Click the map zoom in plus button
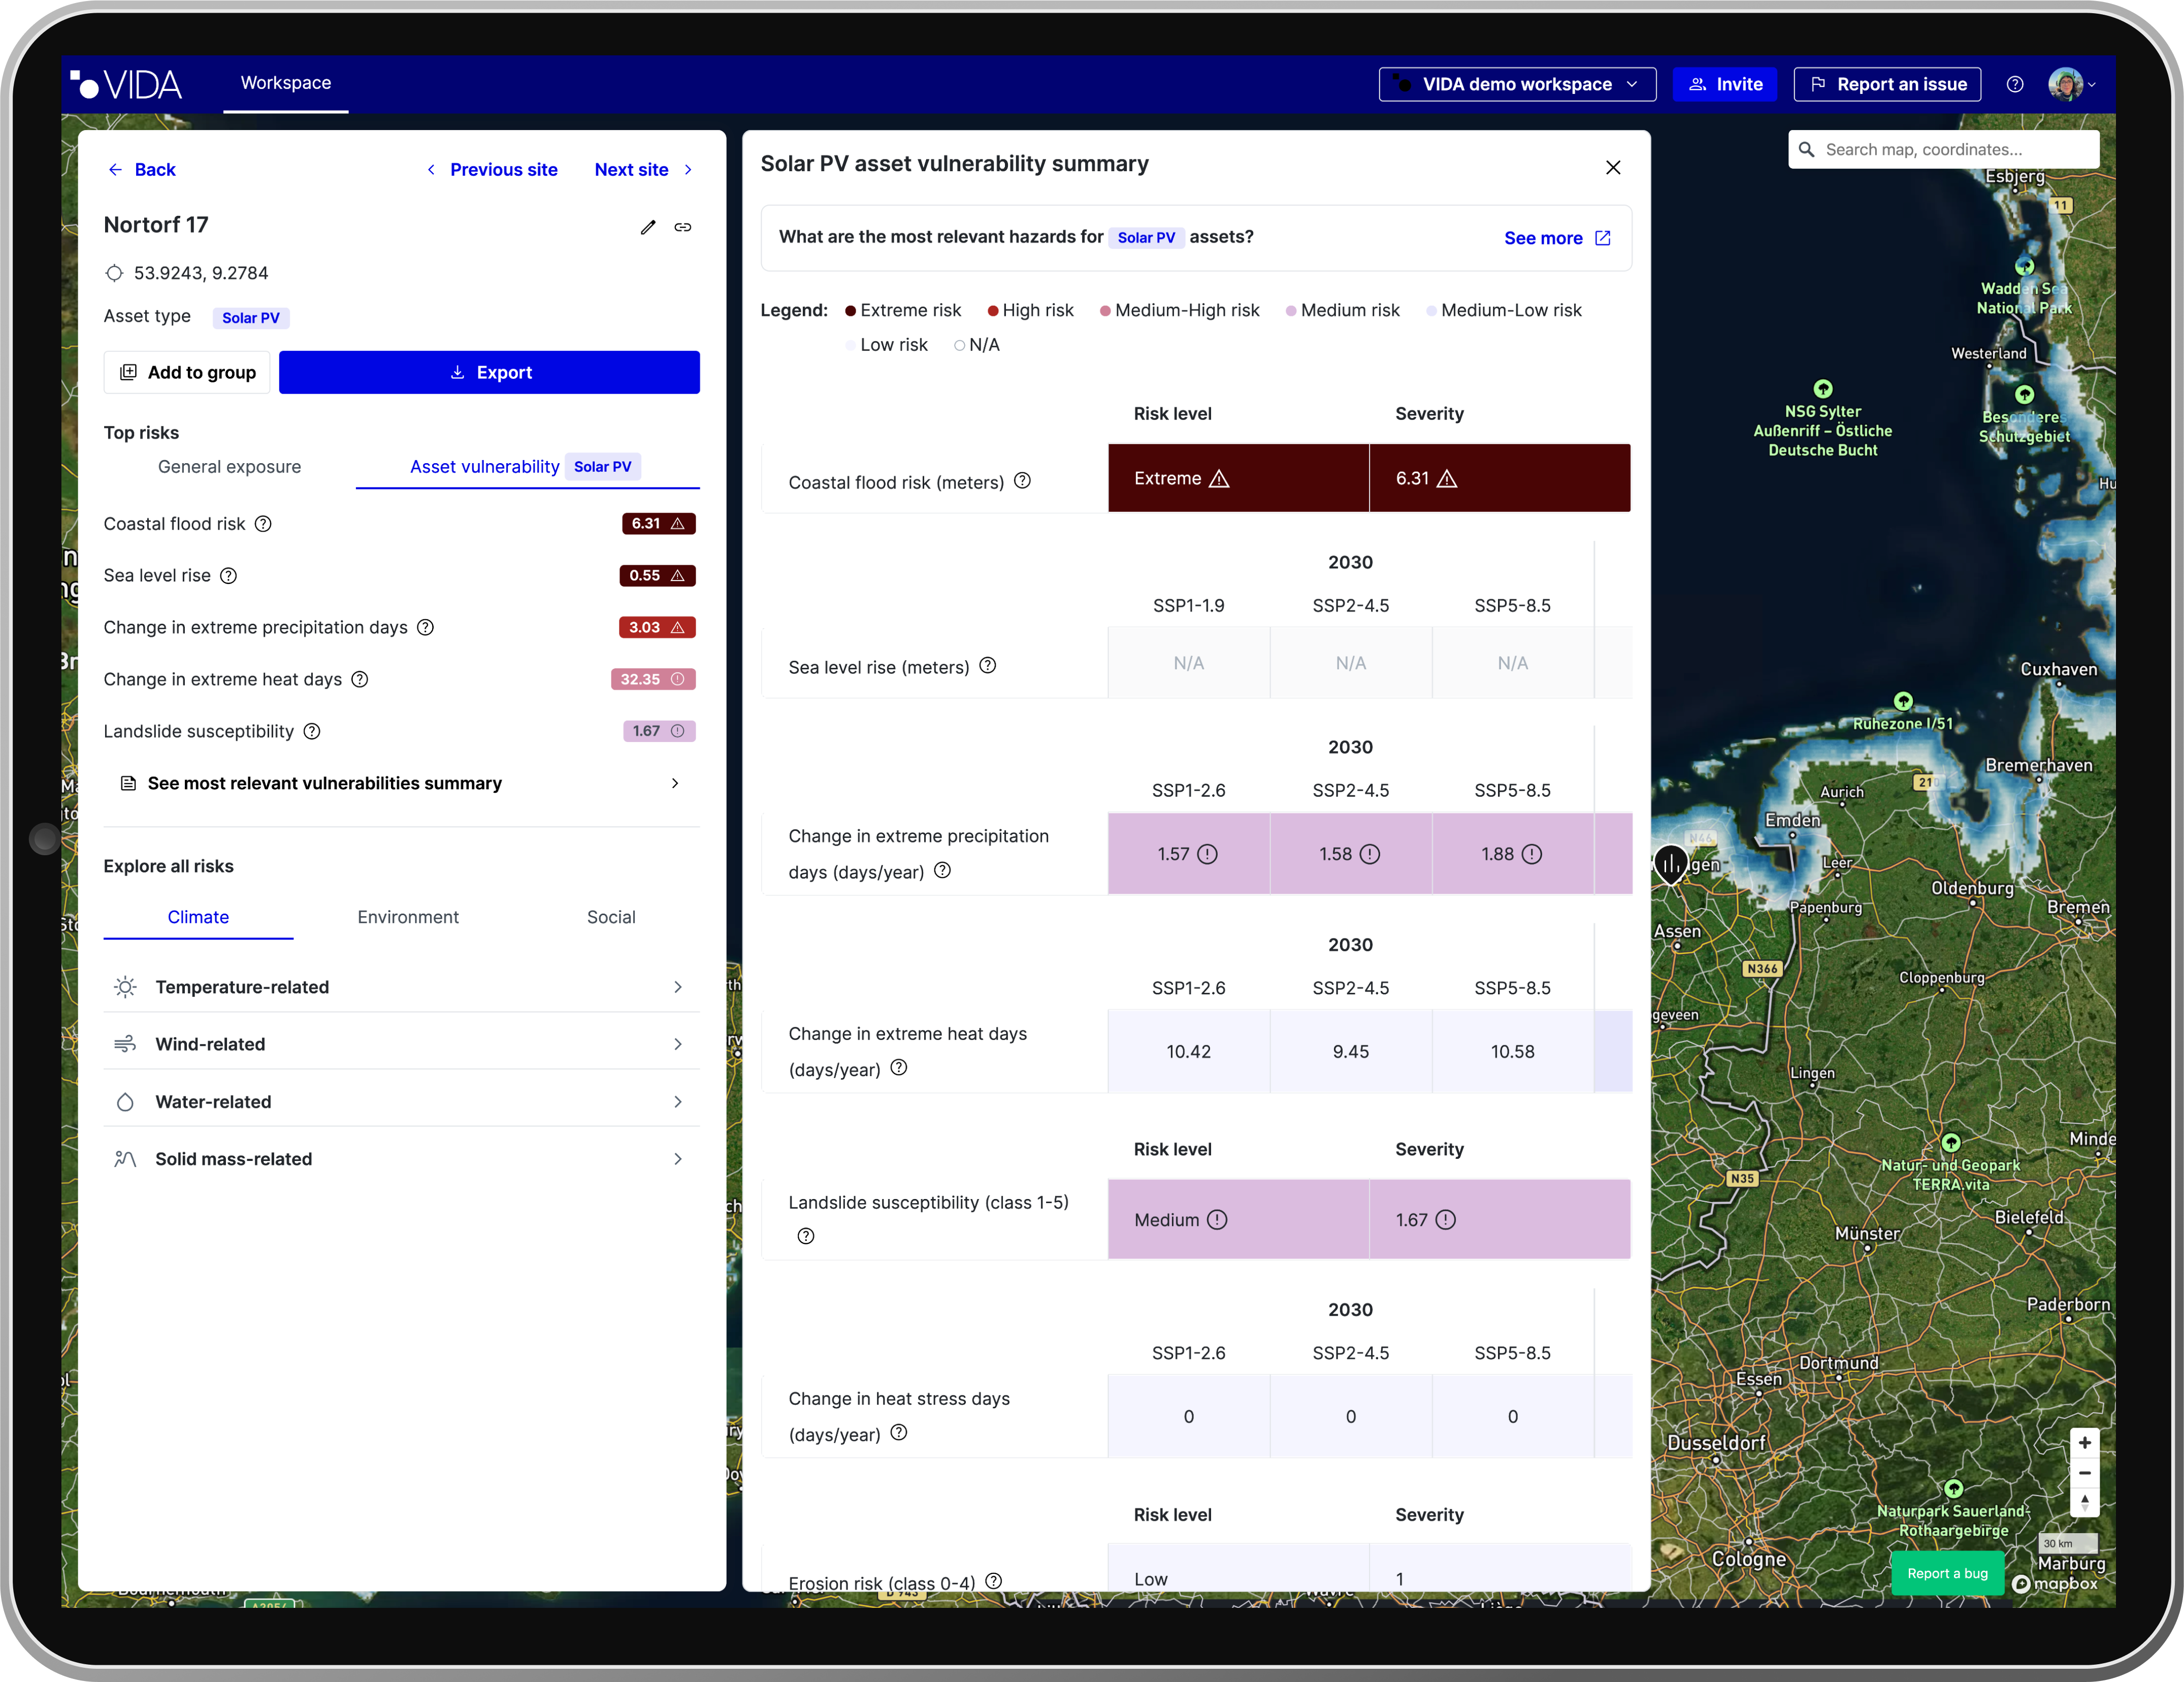Screen dimensions: 2184x1682 point(2084,1442)
